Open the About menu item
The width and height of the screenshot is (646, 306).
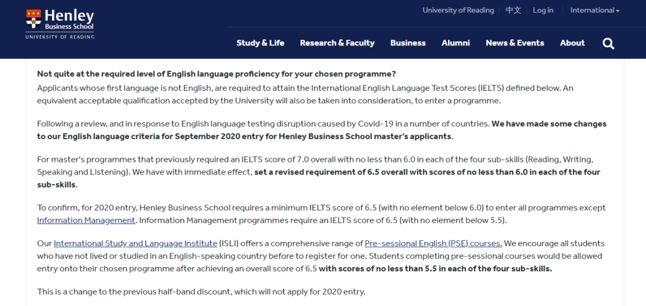(x=572, y=43)
